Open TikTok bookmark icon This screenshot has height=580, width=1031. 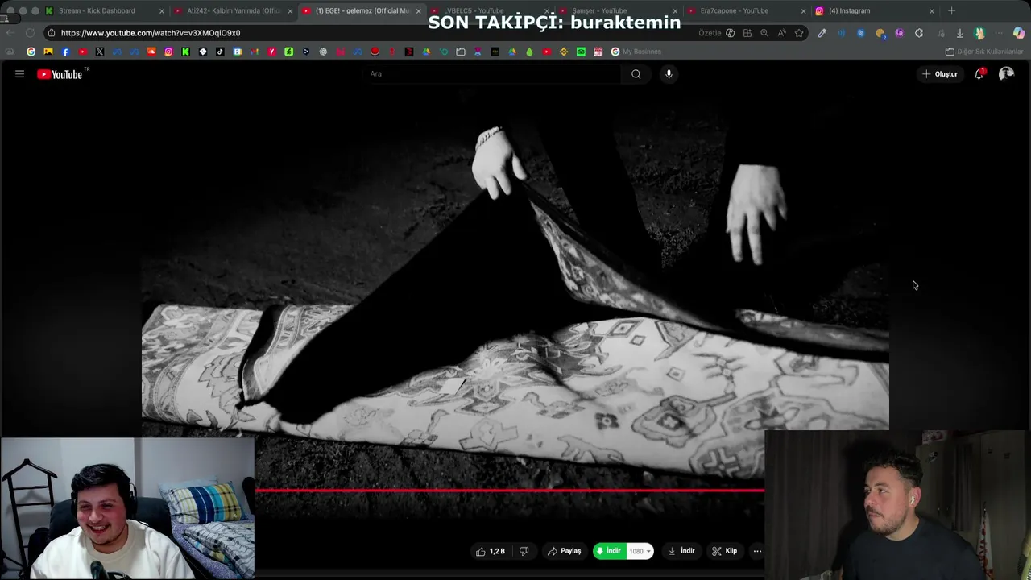pyautogui.click(x=220, y=52)
